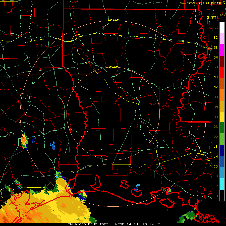Click the "50" legend value
The width and height of the screenshot is (226, 226).
(216, 67)
